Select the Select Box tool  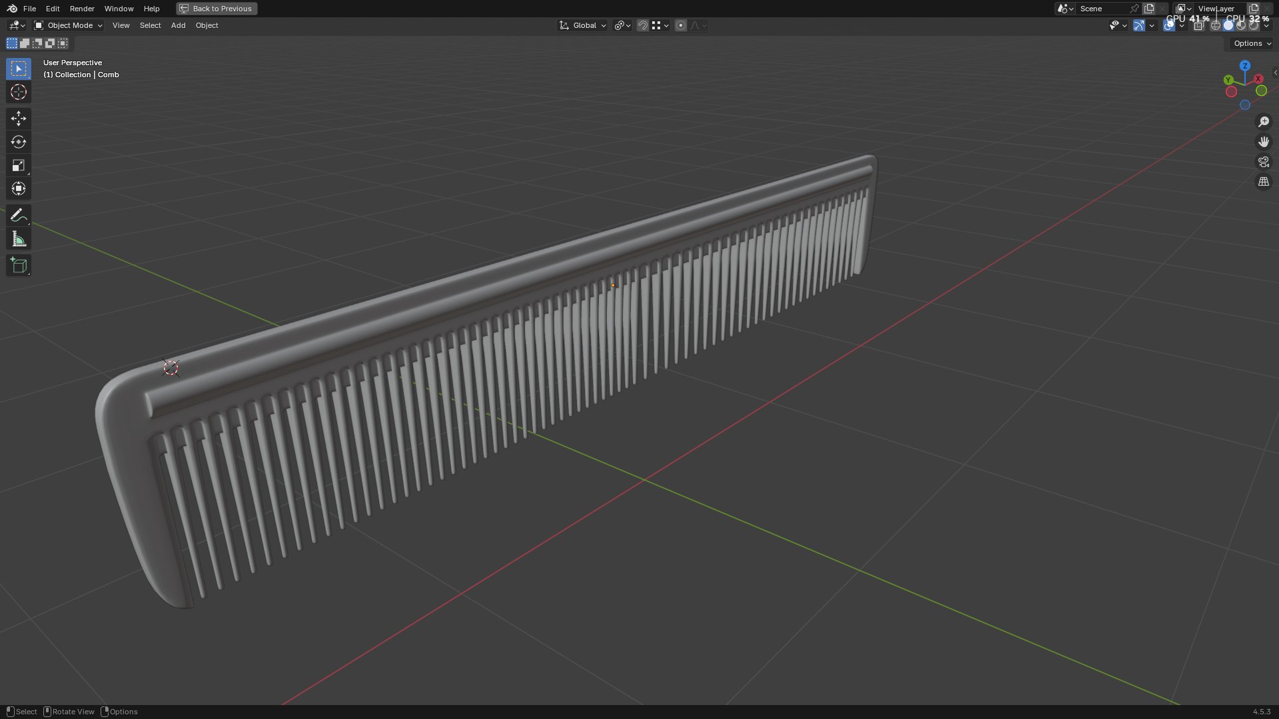19,69
